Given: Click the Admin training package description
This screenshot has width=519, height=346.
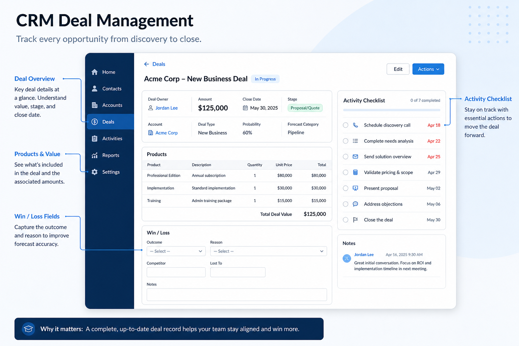Looking at the screenshot, I should pyautogui.click(x=212, y=201).
